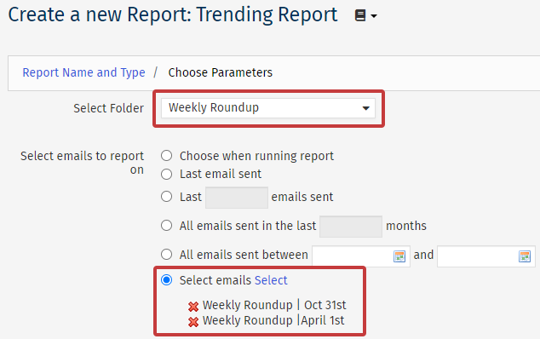
Task: Remove Weekly Roundup Oct 31st email
Action: coord(193,307)
